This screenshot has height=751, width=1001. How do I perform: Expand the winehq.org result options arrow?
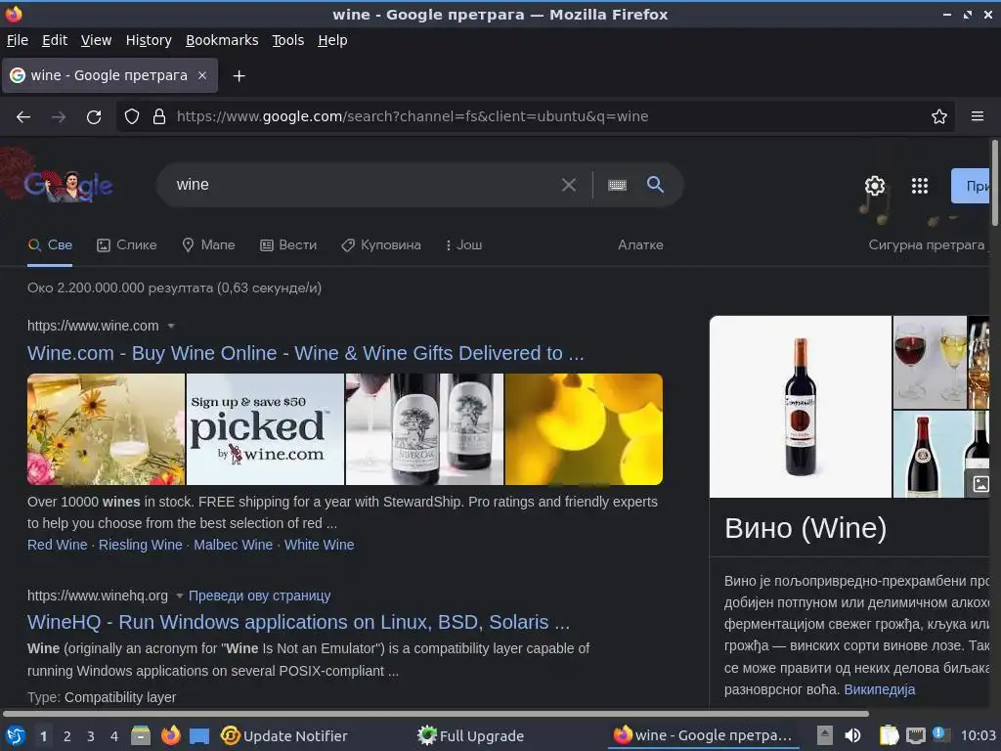point(180,596)
